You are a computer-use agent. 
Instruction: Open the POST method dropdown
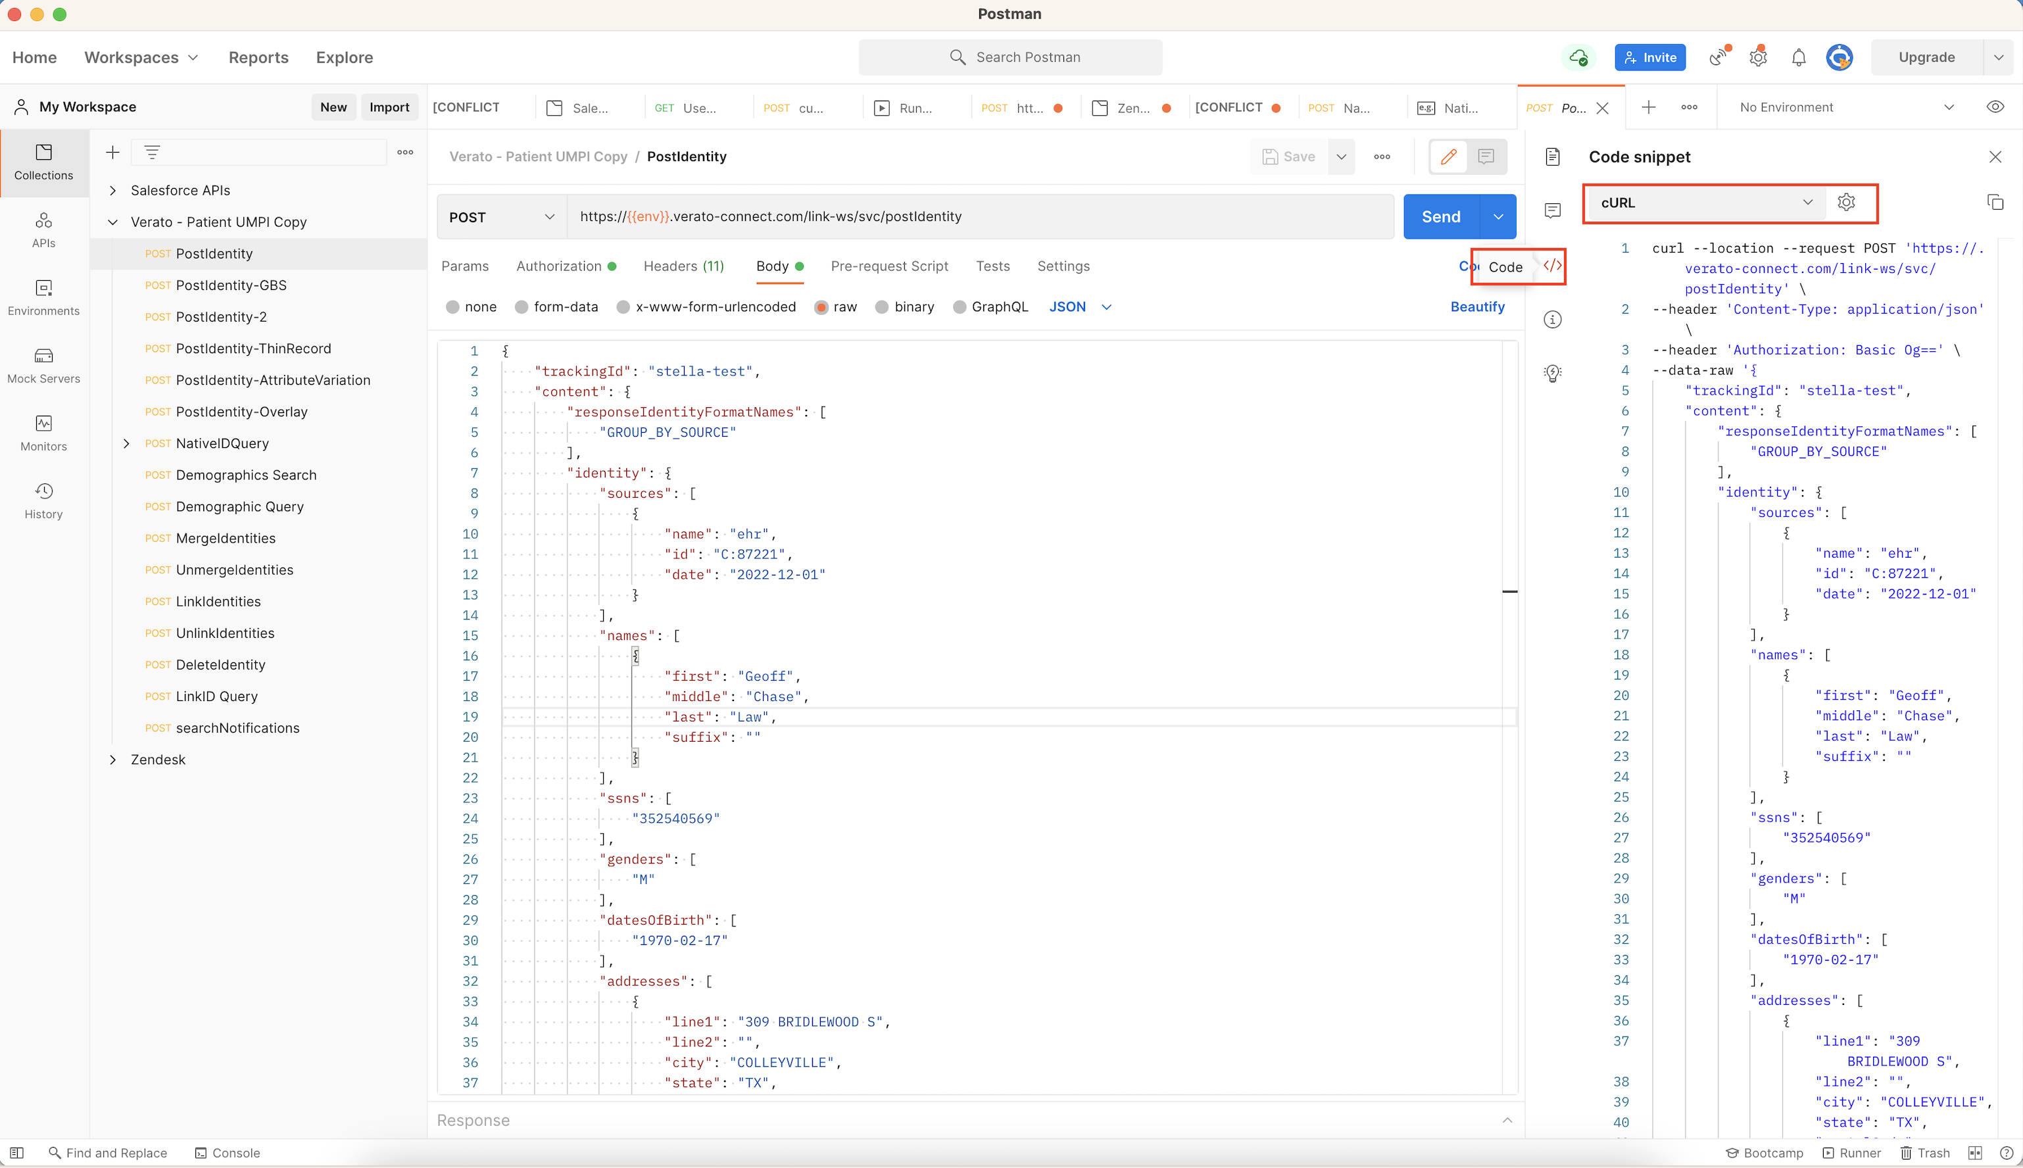click(501, 218)
